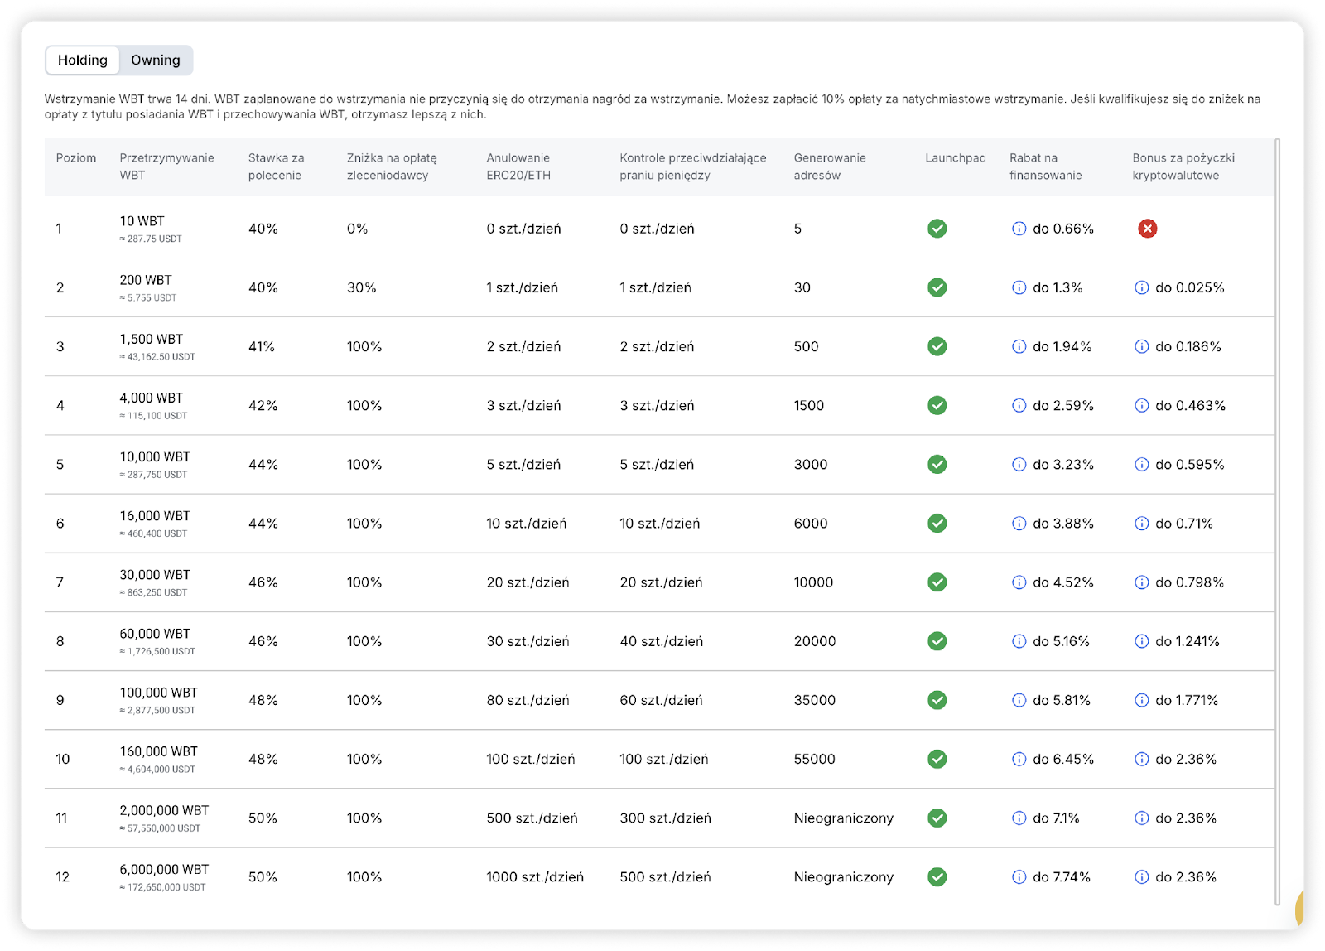This screenshot has height=951, width=1325.
Task: Click the red cross icon in level 1 row
Action: coord(1147,229)
